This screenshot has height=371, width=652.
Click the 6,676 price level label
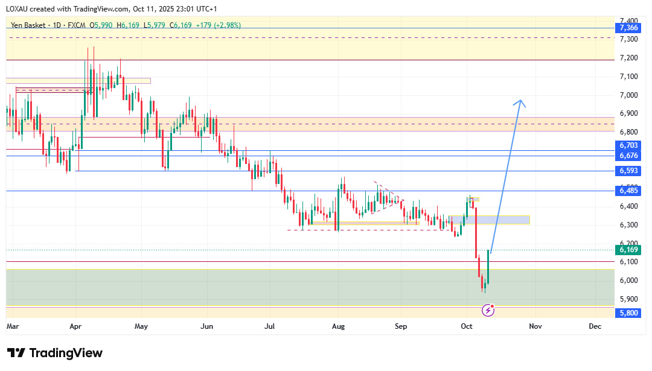626,156
